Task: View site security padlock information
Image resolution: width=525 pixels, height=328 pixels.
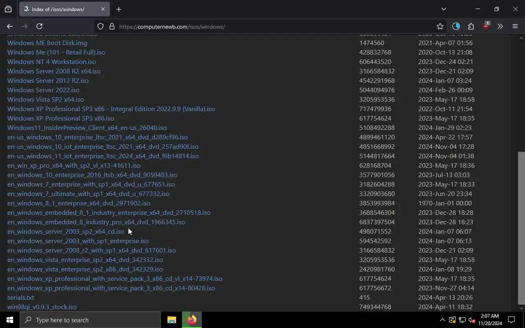Action: [112, 26]
